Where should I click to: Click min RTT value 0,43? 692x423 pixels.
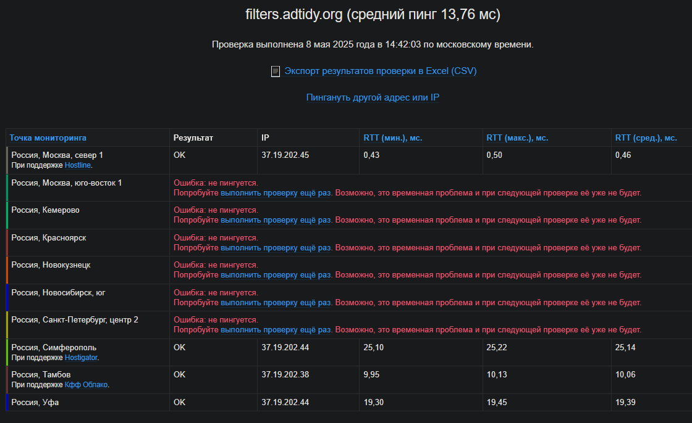[x=371, y=155]
